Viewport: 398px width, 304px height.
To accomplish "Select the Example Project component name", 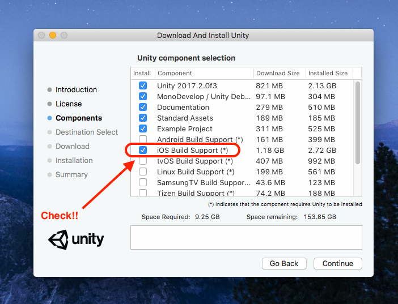I will click(x=184, y=129).
